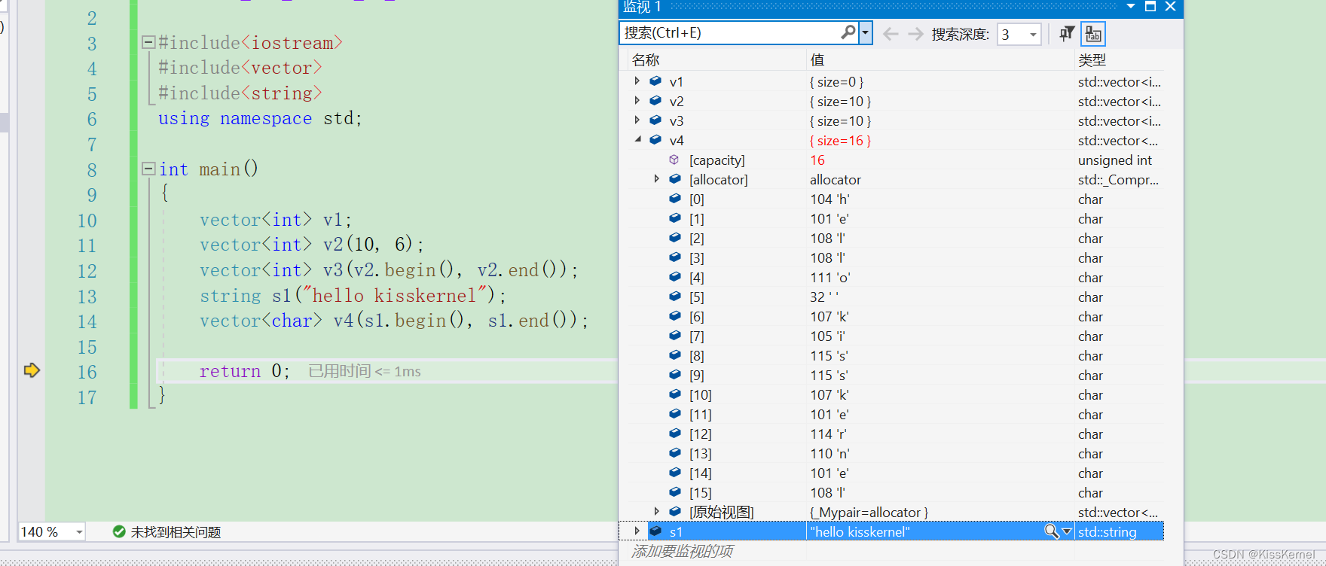Click the green checkmark no-issues status icon

coord(119,532)
